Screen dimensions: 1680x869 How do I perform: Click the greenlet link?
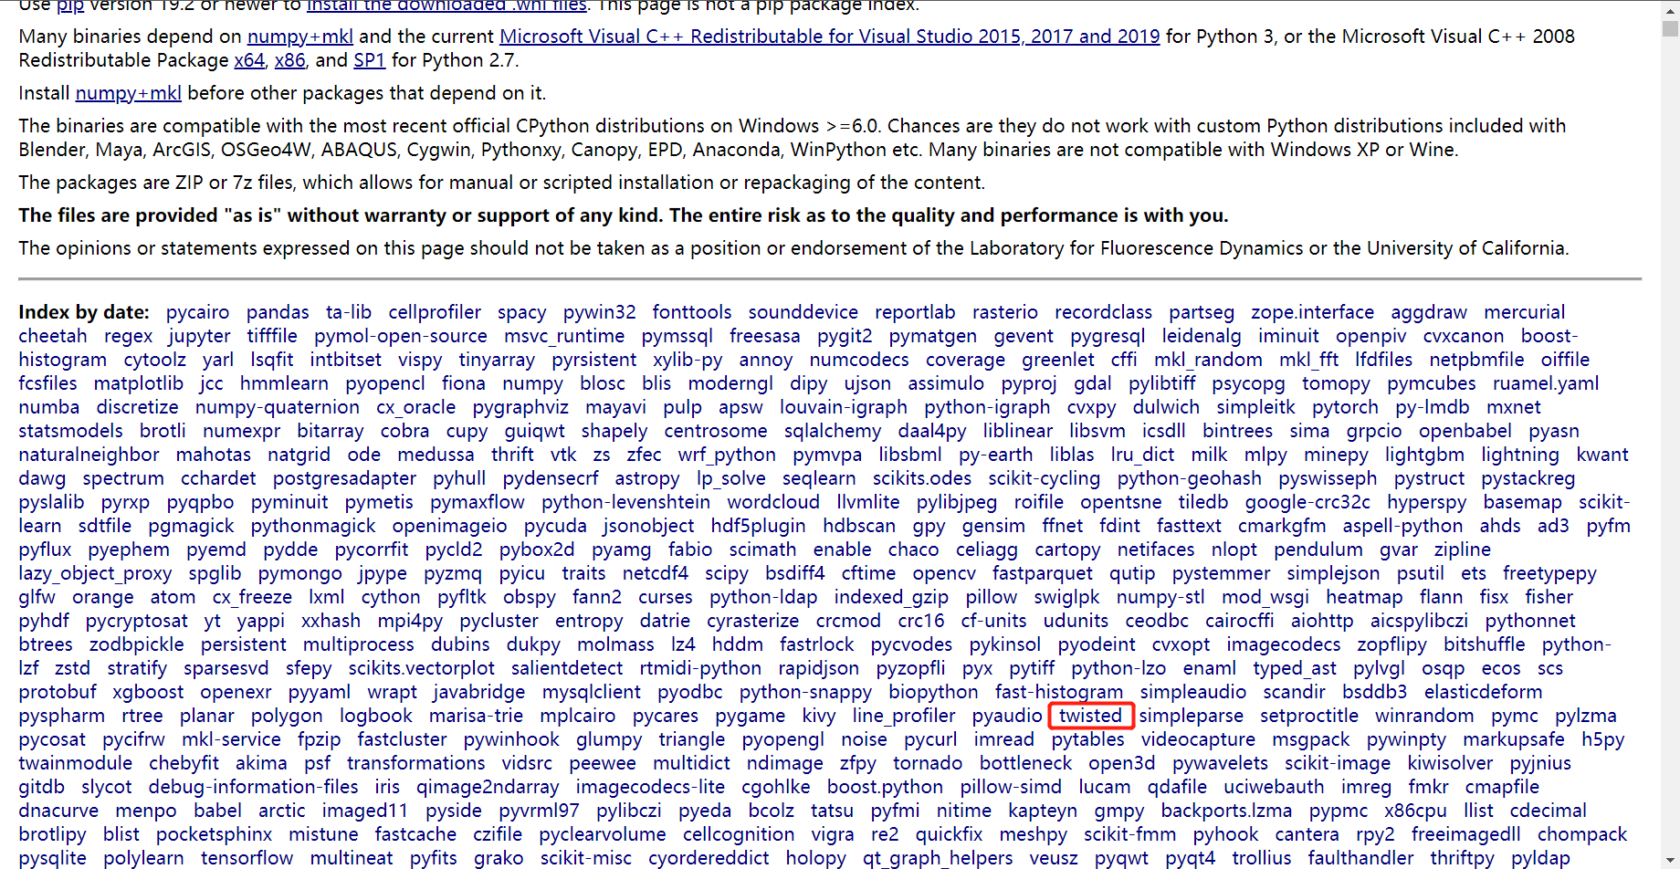point(1058,360)
